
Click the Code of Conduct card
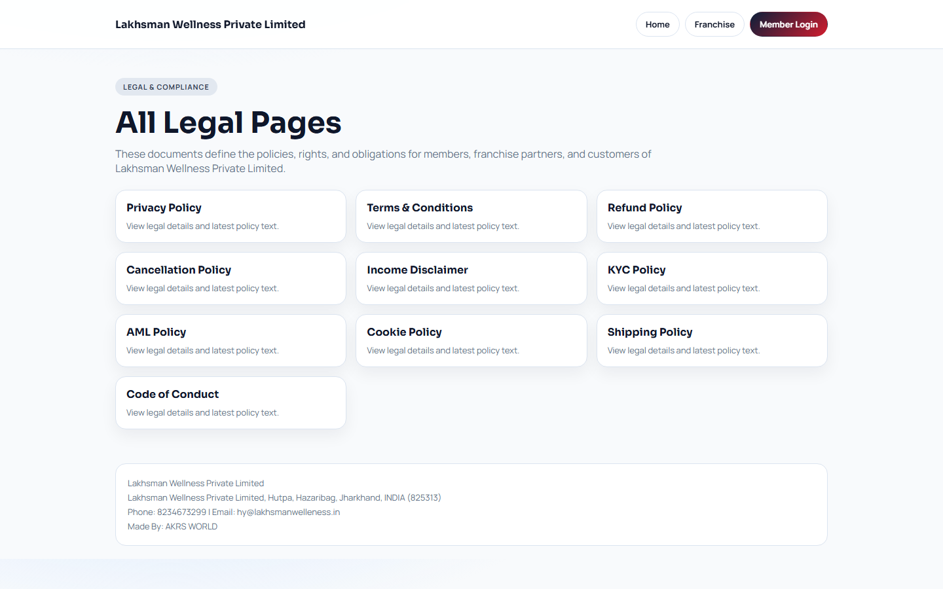pyautogui.click(x=231, y=402)
